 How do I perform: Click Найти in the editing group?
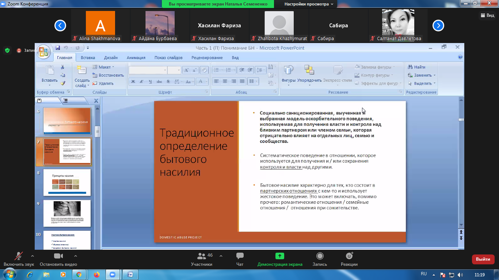417,67
